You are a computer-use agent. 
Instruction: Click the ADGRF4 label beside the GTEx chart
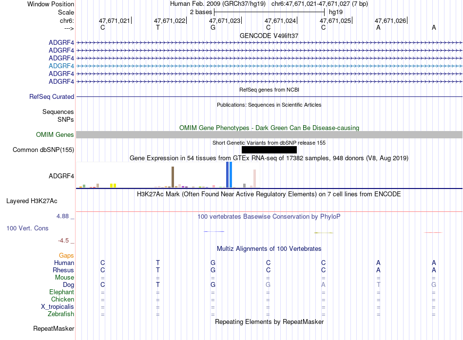[61, 176]
